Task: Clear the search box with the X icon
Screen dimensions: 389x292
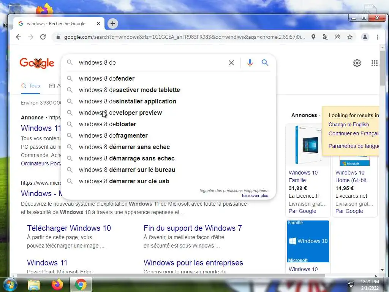Action: tap(231, 63)
